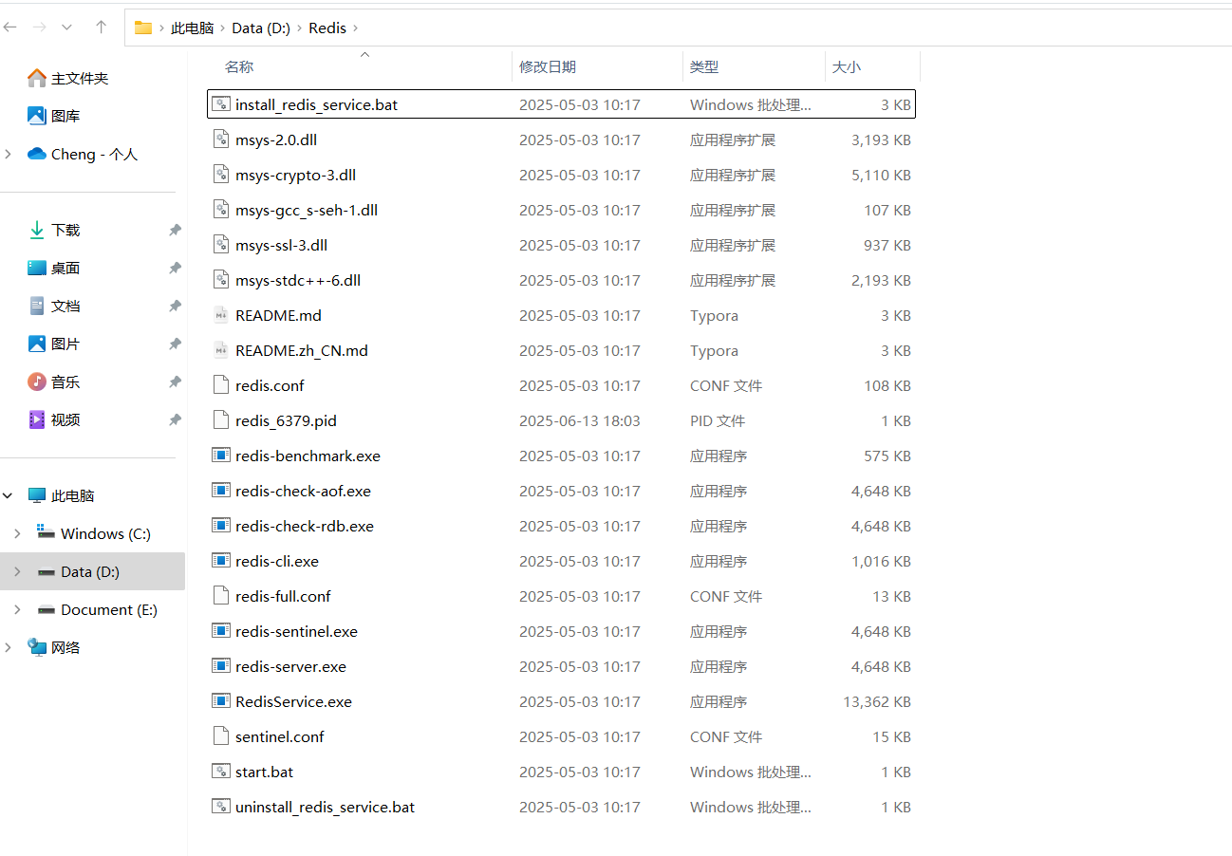Click Redis in the address breadcrumb
This screenshot has width=1232, height=856.
pos(327,28)
